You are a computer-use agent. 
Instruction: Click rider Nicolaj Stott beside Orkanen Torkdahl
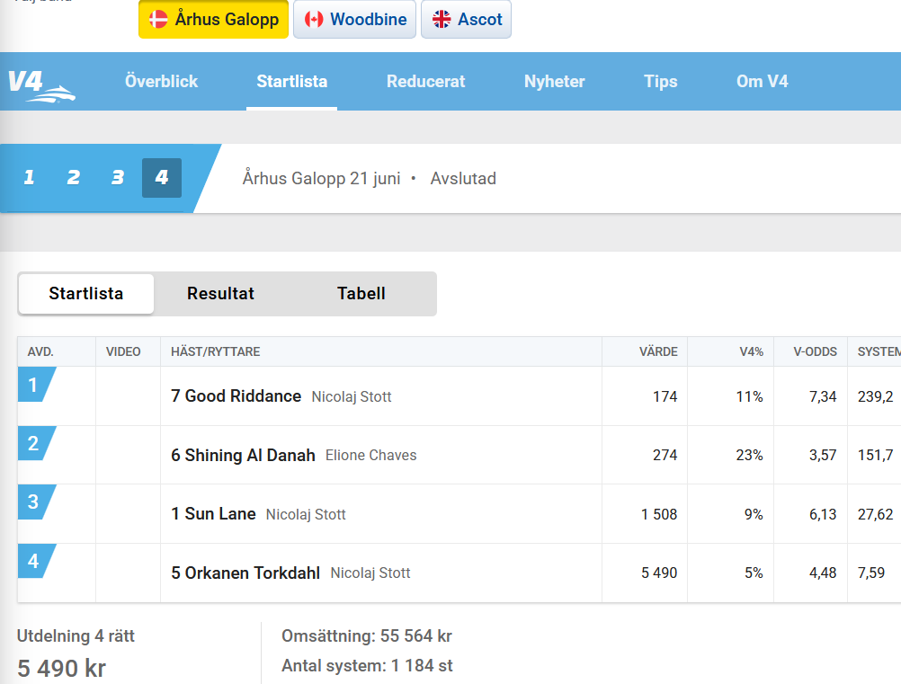[x=370, y=573]
